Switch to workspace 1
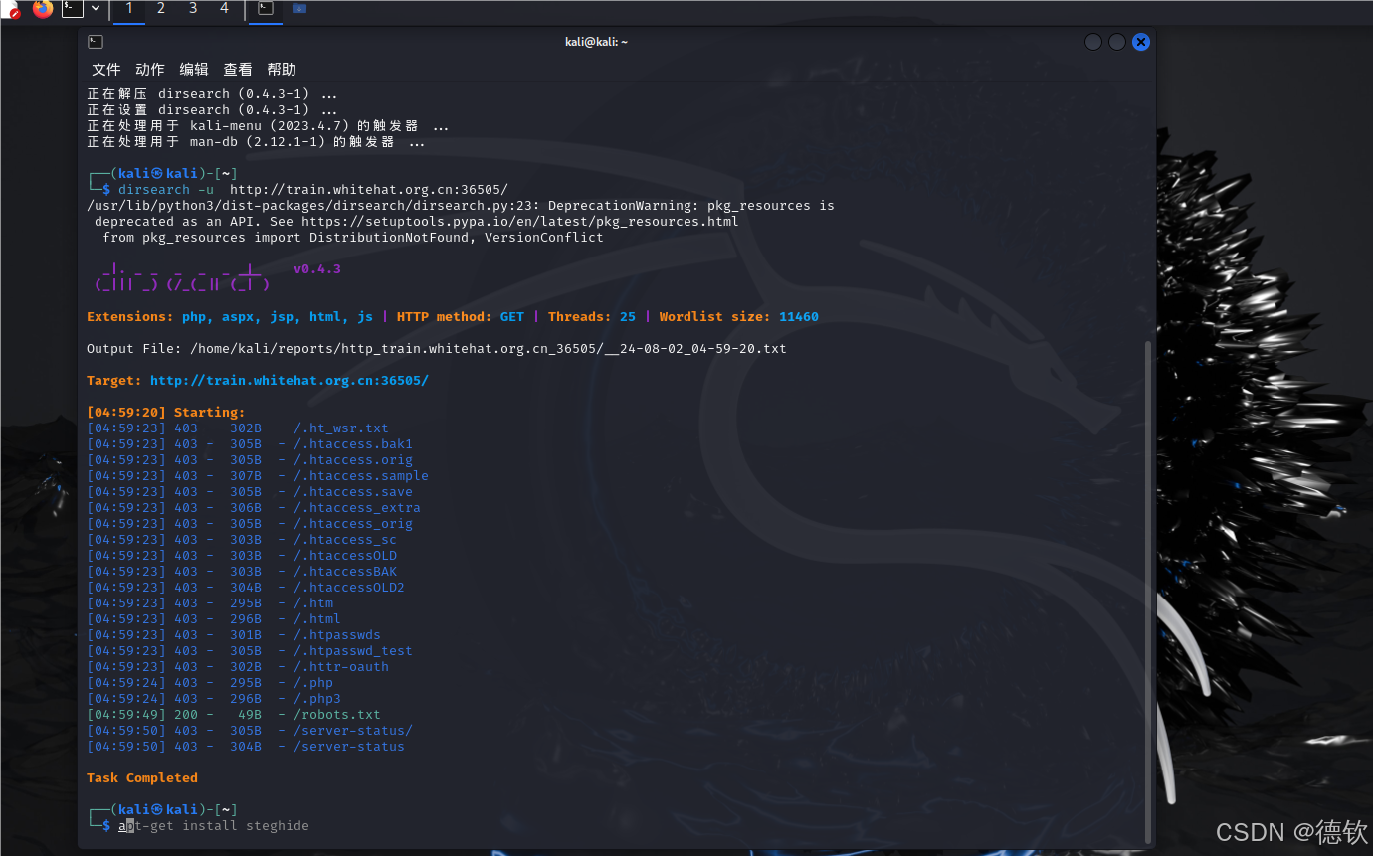 click(128, 9)
